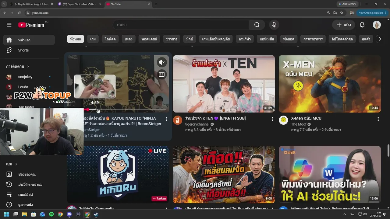Open File Explorer from the taskbar
Screen dimensions: 390x219
(x=24, y=214)
